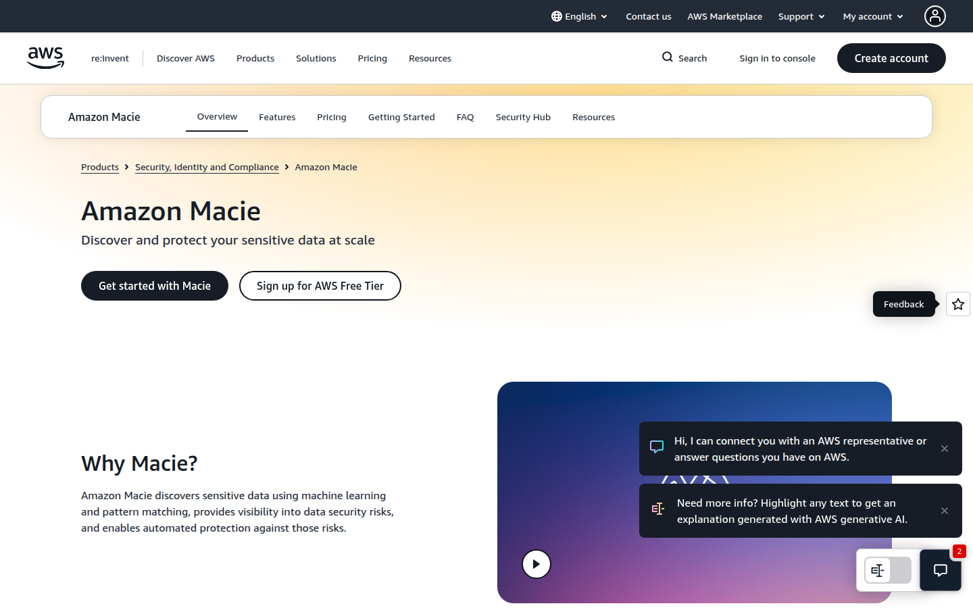Click Amazon Macie breadcrumb text
This screenshot has width=973, height=608.
(x=326, y=167)
